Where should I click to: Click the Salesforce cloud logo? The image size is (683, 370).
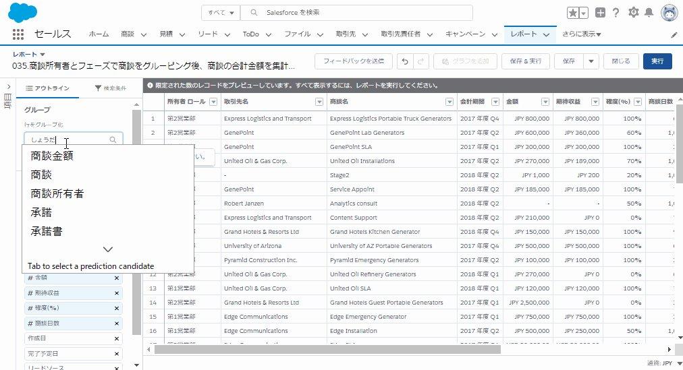point(23,13)
